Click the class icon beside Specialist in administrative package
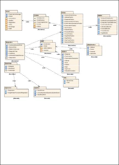 (88, 54)
